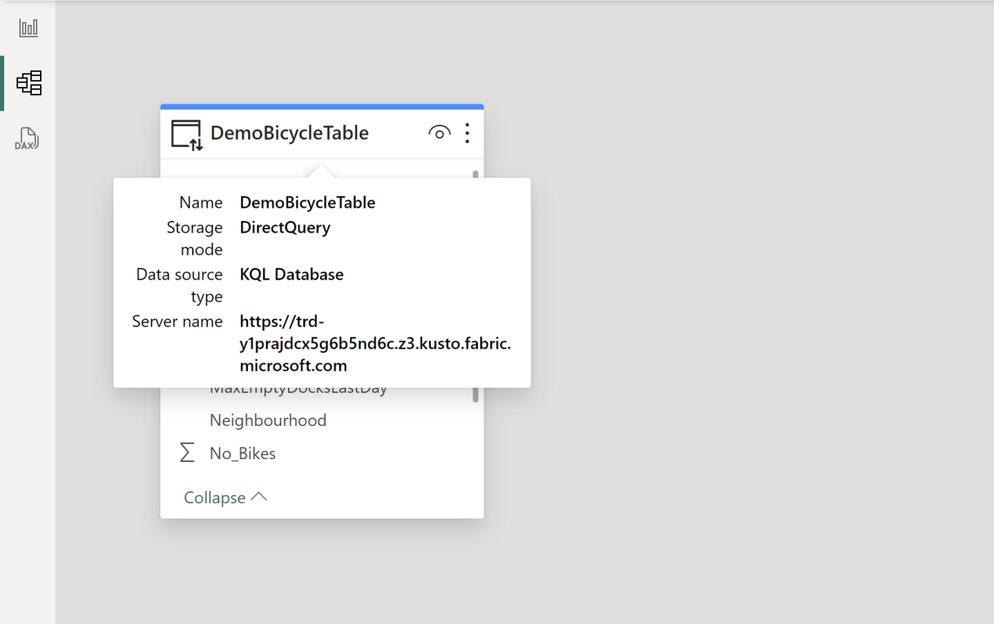The image size is (994, 624).
Task: Click the Server name label
Action: pyautogui.click(x=178, y=321)
